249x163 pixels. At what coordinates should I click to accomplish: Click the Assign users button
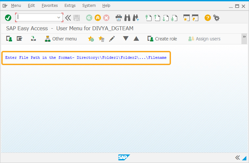tap(204, 39)
